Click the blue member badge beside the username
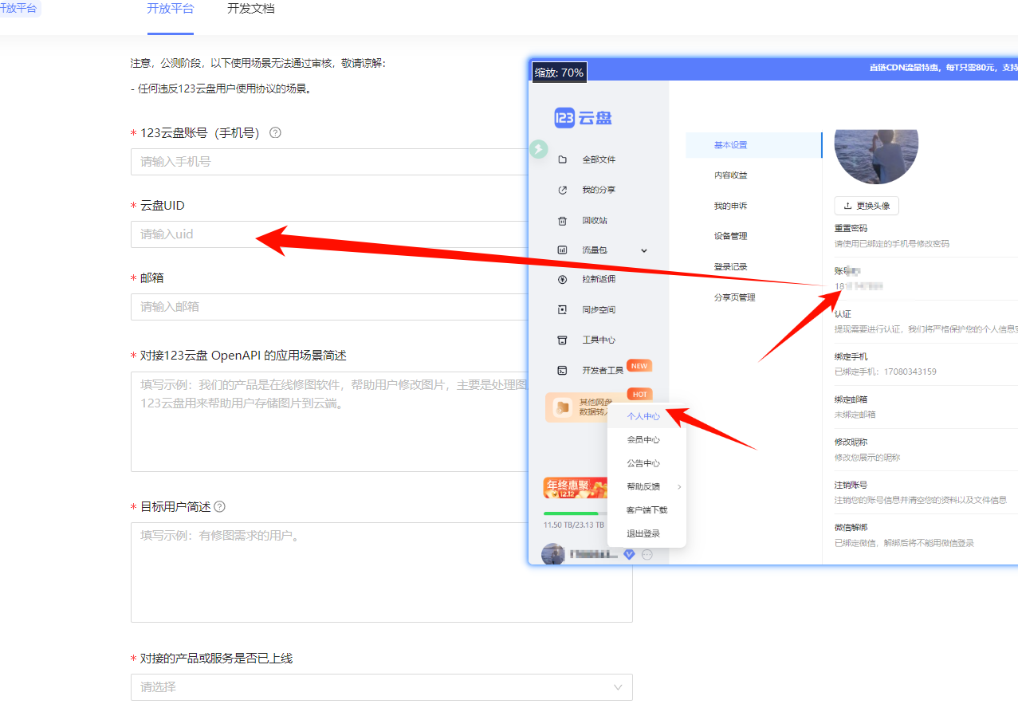The height and width of the screenshot is (704, 1018). tap(629, 555)
